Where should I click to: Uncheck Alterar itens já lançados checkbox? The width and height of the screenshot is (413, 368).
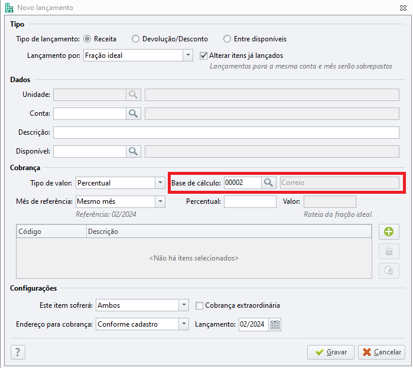[203, 56]
